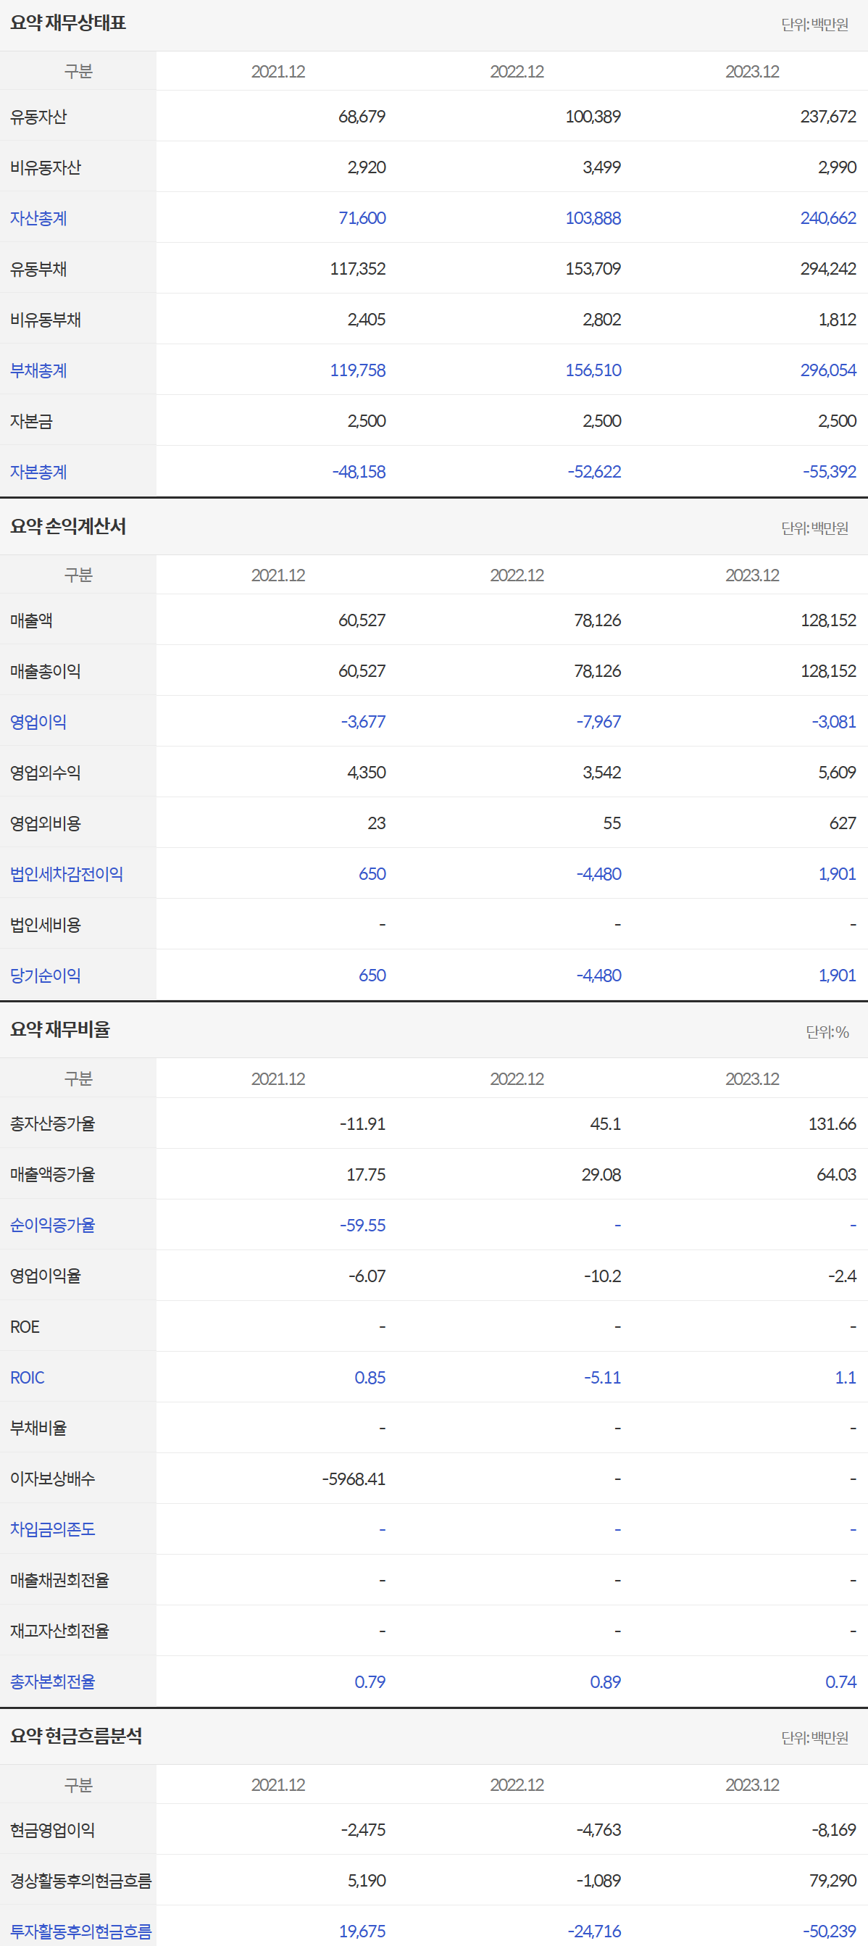This screenshot has width=868, height=1946.
Task: Click the 매출채권회전율 row label
Action: [x=59, y=1579]
